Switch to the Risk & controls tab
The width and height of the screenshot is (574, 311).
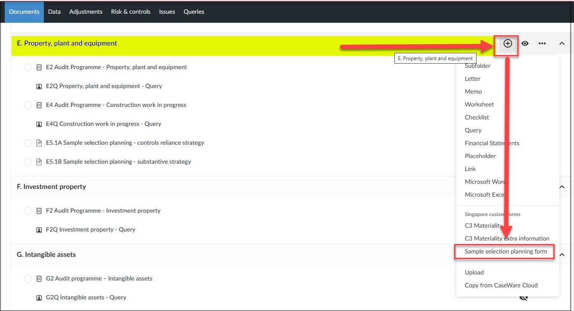pos(131,12)
